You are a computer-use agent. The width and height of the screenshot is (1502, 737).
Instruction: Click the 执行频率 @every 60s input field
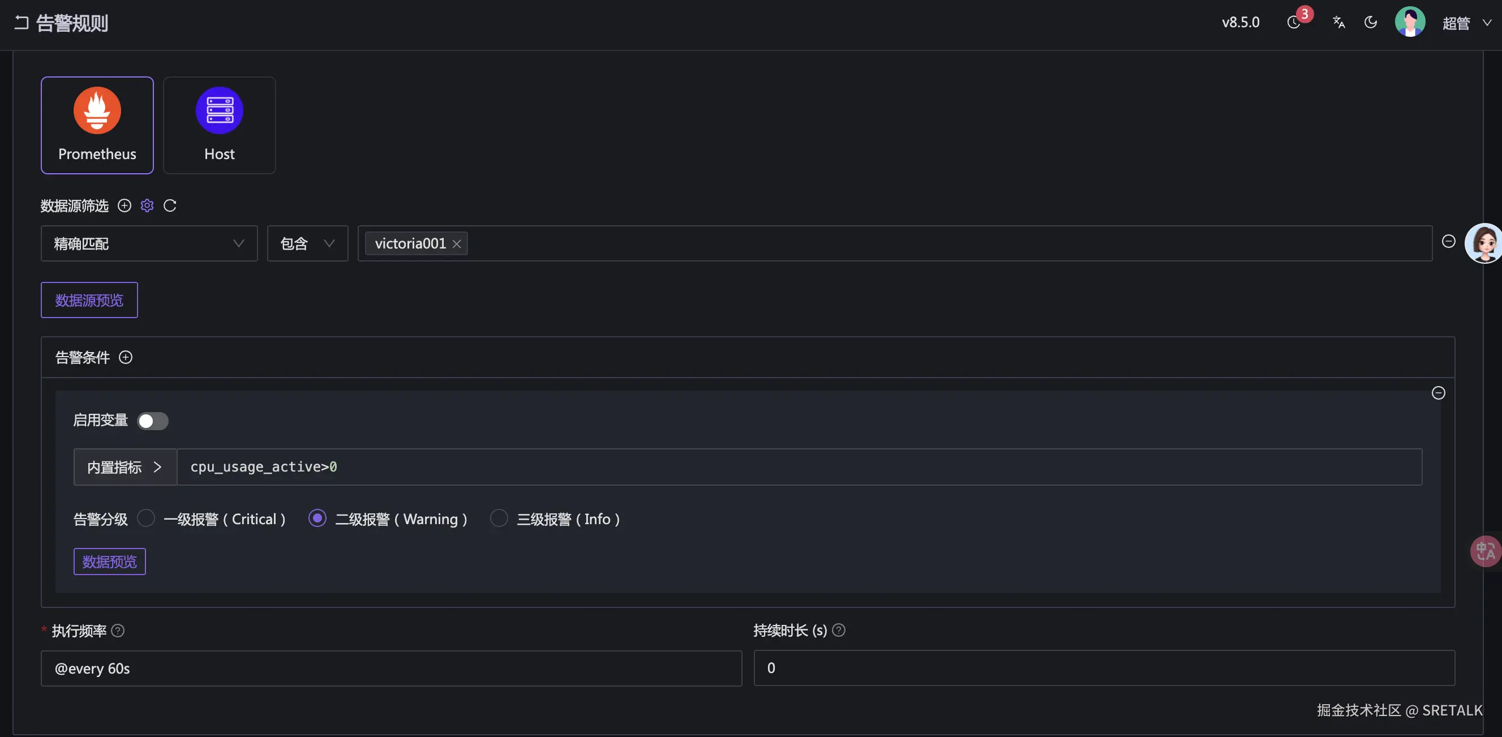tap(390, 668)
